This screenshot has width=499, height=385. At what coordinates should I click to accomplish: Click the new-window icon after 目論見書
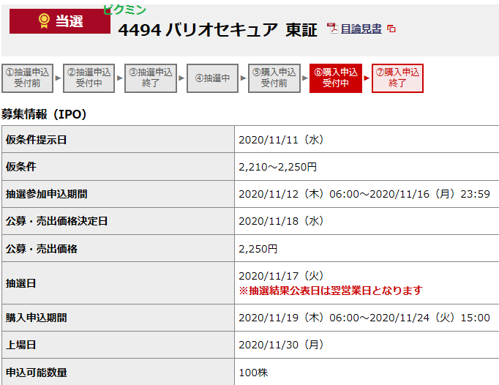(391, 29)
